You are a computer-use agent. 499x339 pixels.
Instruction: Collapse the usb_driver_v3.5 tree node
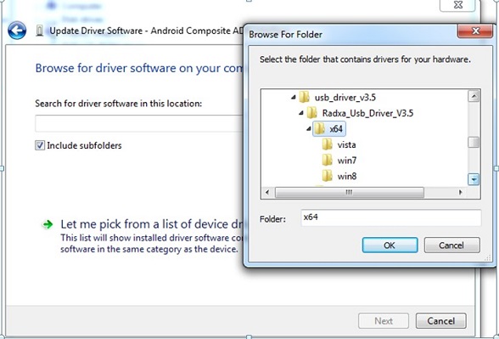tap(294, 97)
